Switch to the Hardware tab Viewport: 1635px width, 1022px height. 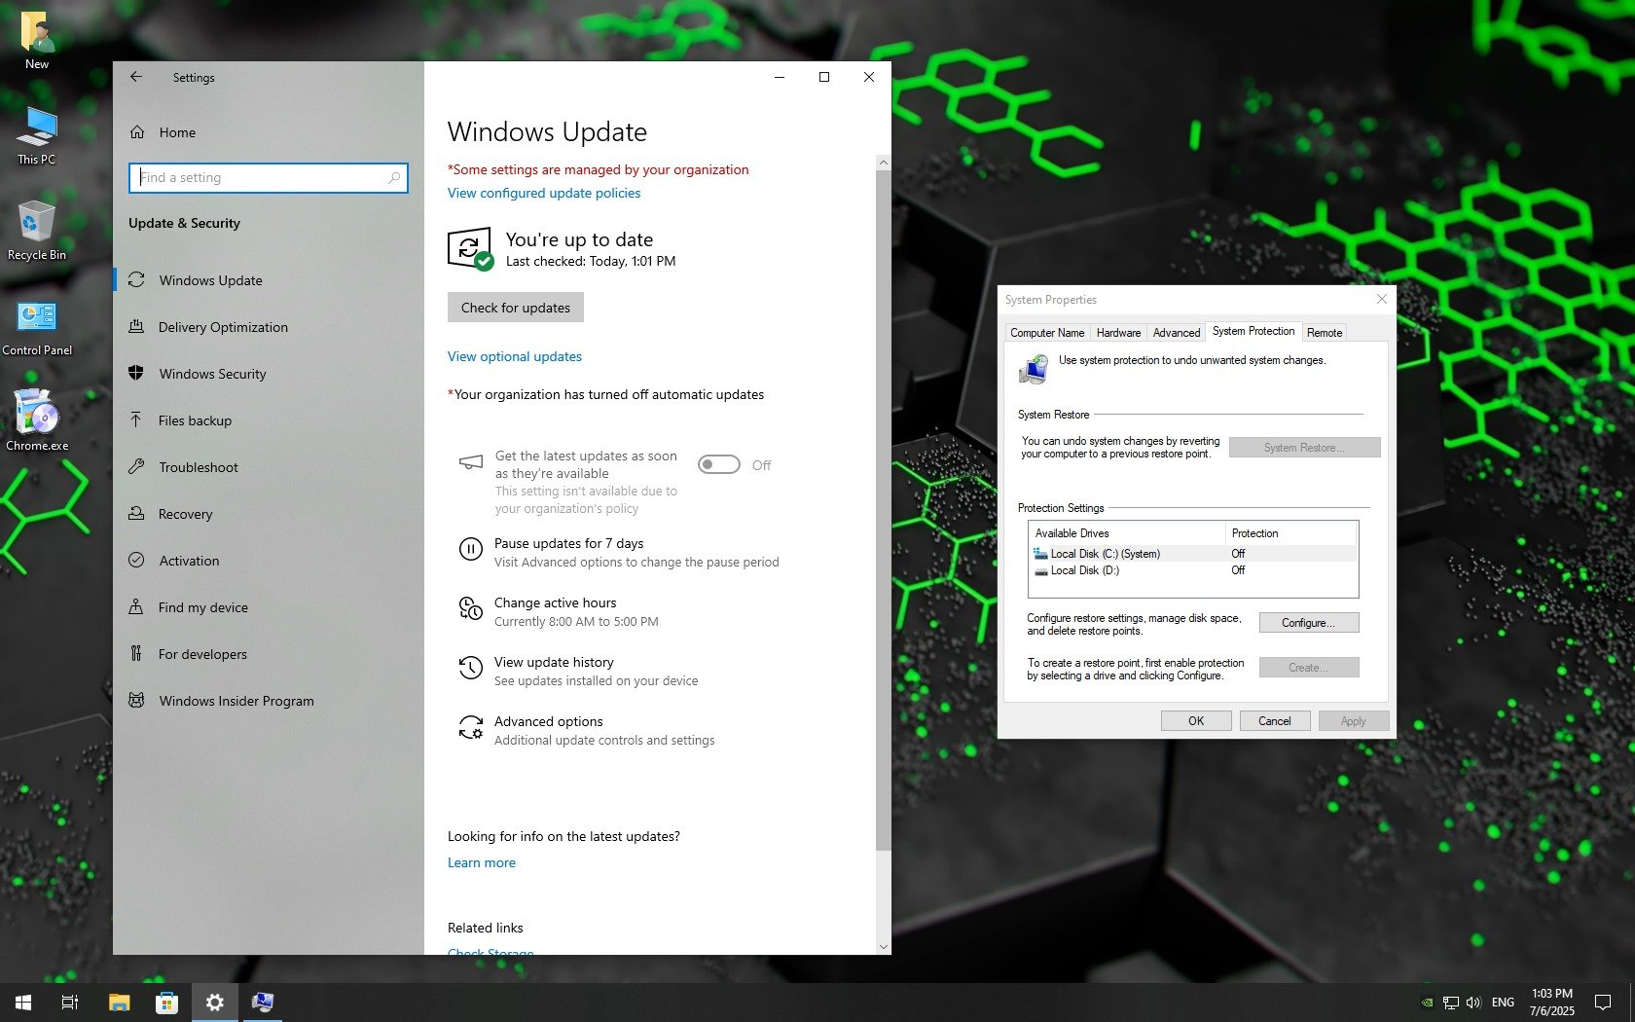pyautogui.click(x=1118, y=333)
